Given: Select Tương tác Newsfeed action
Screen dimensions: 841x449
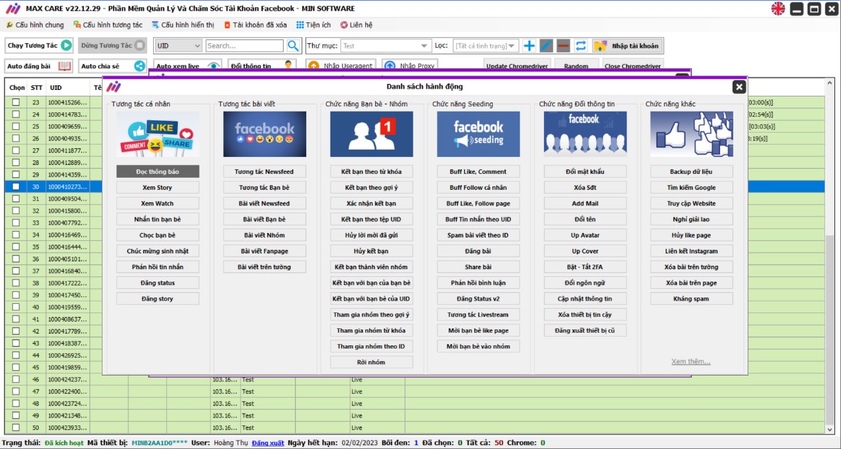Looking at the screenshot, I should click(265, 171).
